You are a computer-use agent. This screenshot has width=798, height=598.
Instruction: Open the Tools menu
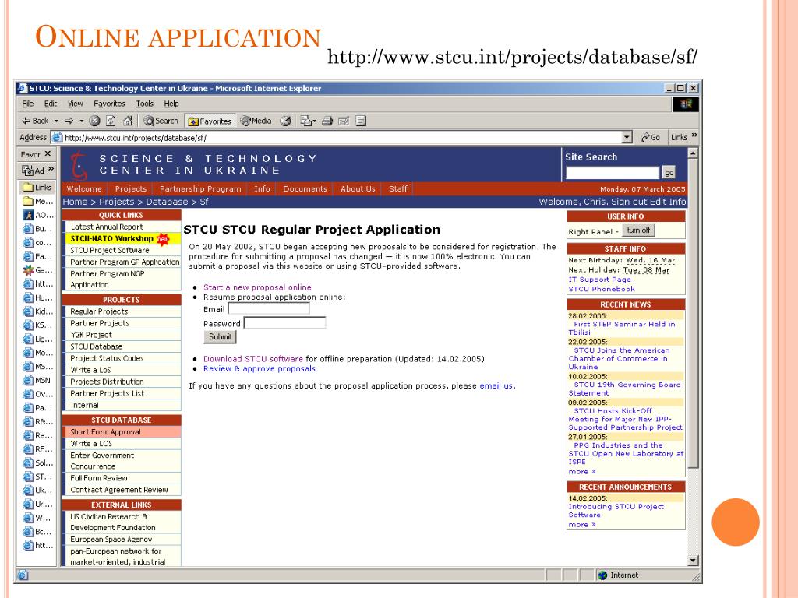(144, 104)
